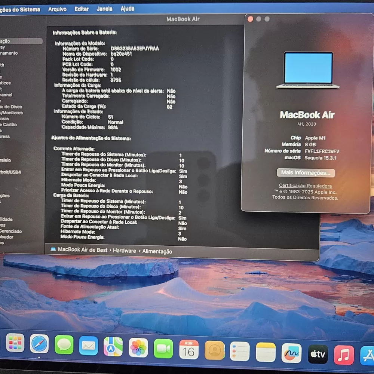Open the Mail app in the Dock

click(89, 346)
